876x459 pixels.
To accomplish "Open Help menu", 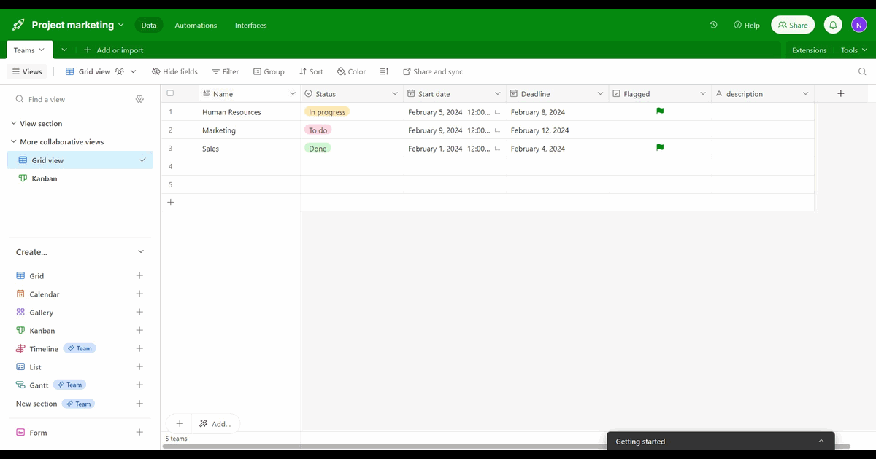I will point(746,25).
